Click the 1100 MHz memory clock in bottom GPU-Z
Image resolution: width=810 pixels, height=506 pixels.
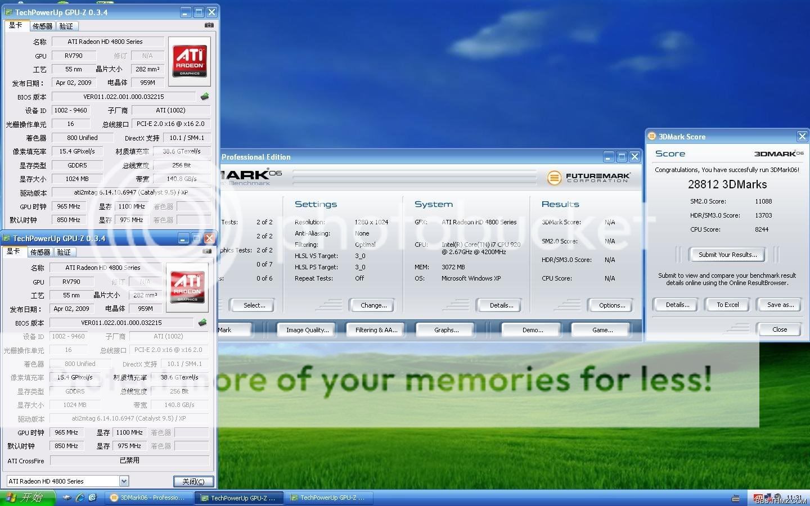coord(129,432)
